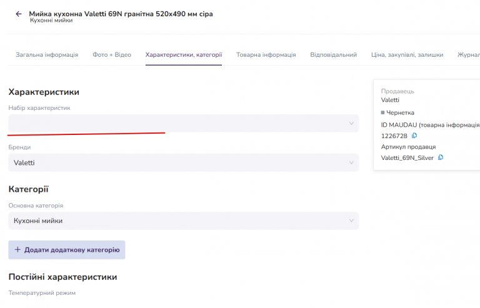This screenshot has width=480, height=308.
Task: Click the Кухонні мийки breadcrumb under title
Action: point(51,21)
